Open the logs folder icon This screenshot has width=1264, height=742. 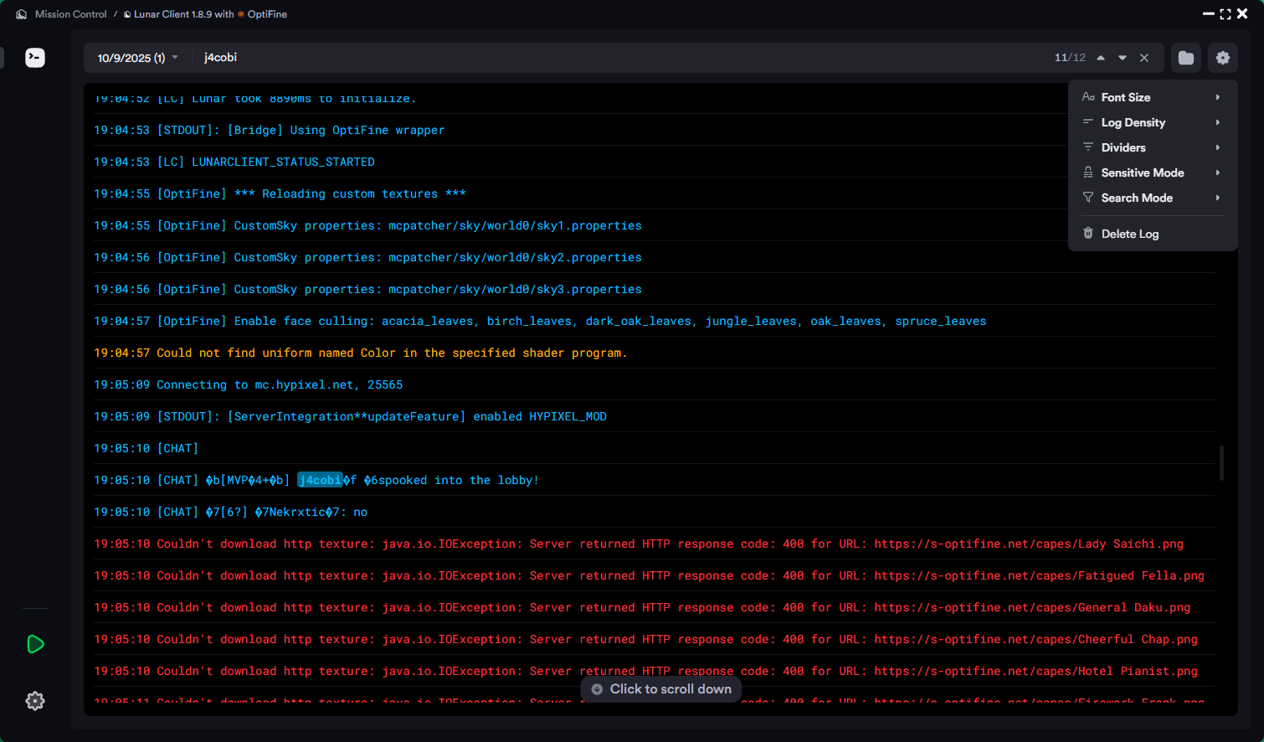1186,58
